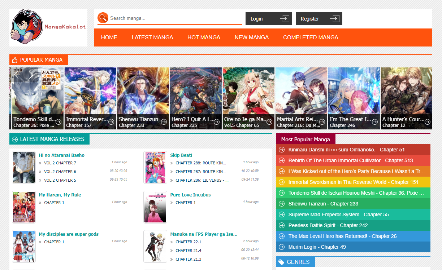
Task: Open My disciples are super gods link
Action: point(69,234)
